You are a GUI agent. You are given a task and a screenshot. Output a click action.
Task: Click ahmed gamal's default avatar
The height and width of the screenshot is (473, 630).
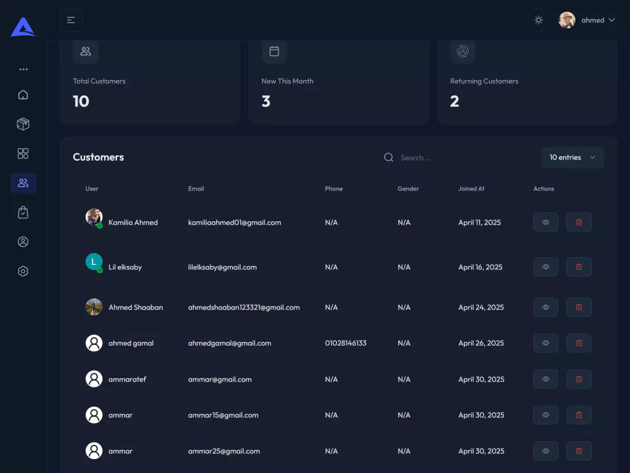(94, 343)
